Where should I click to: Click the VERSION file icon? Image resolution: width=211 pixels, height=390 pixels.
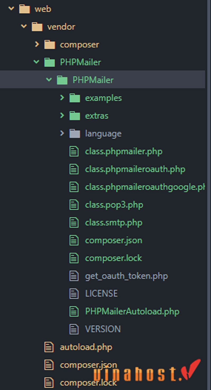tap(74, 329)
